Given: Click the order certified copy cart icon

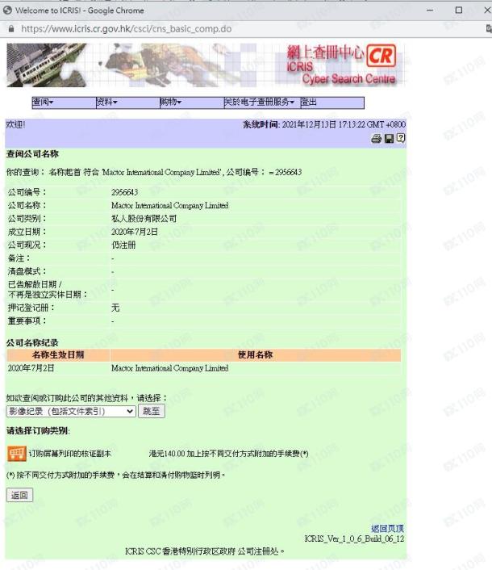Looking at the screenshot, I should [17, 454].
